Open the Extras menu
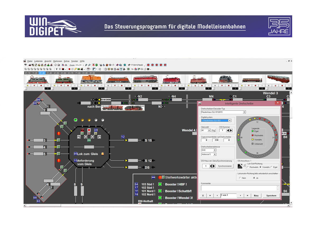The image size is (317, 238). tap(67, 61)
